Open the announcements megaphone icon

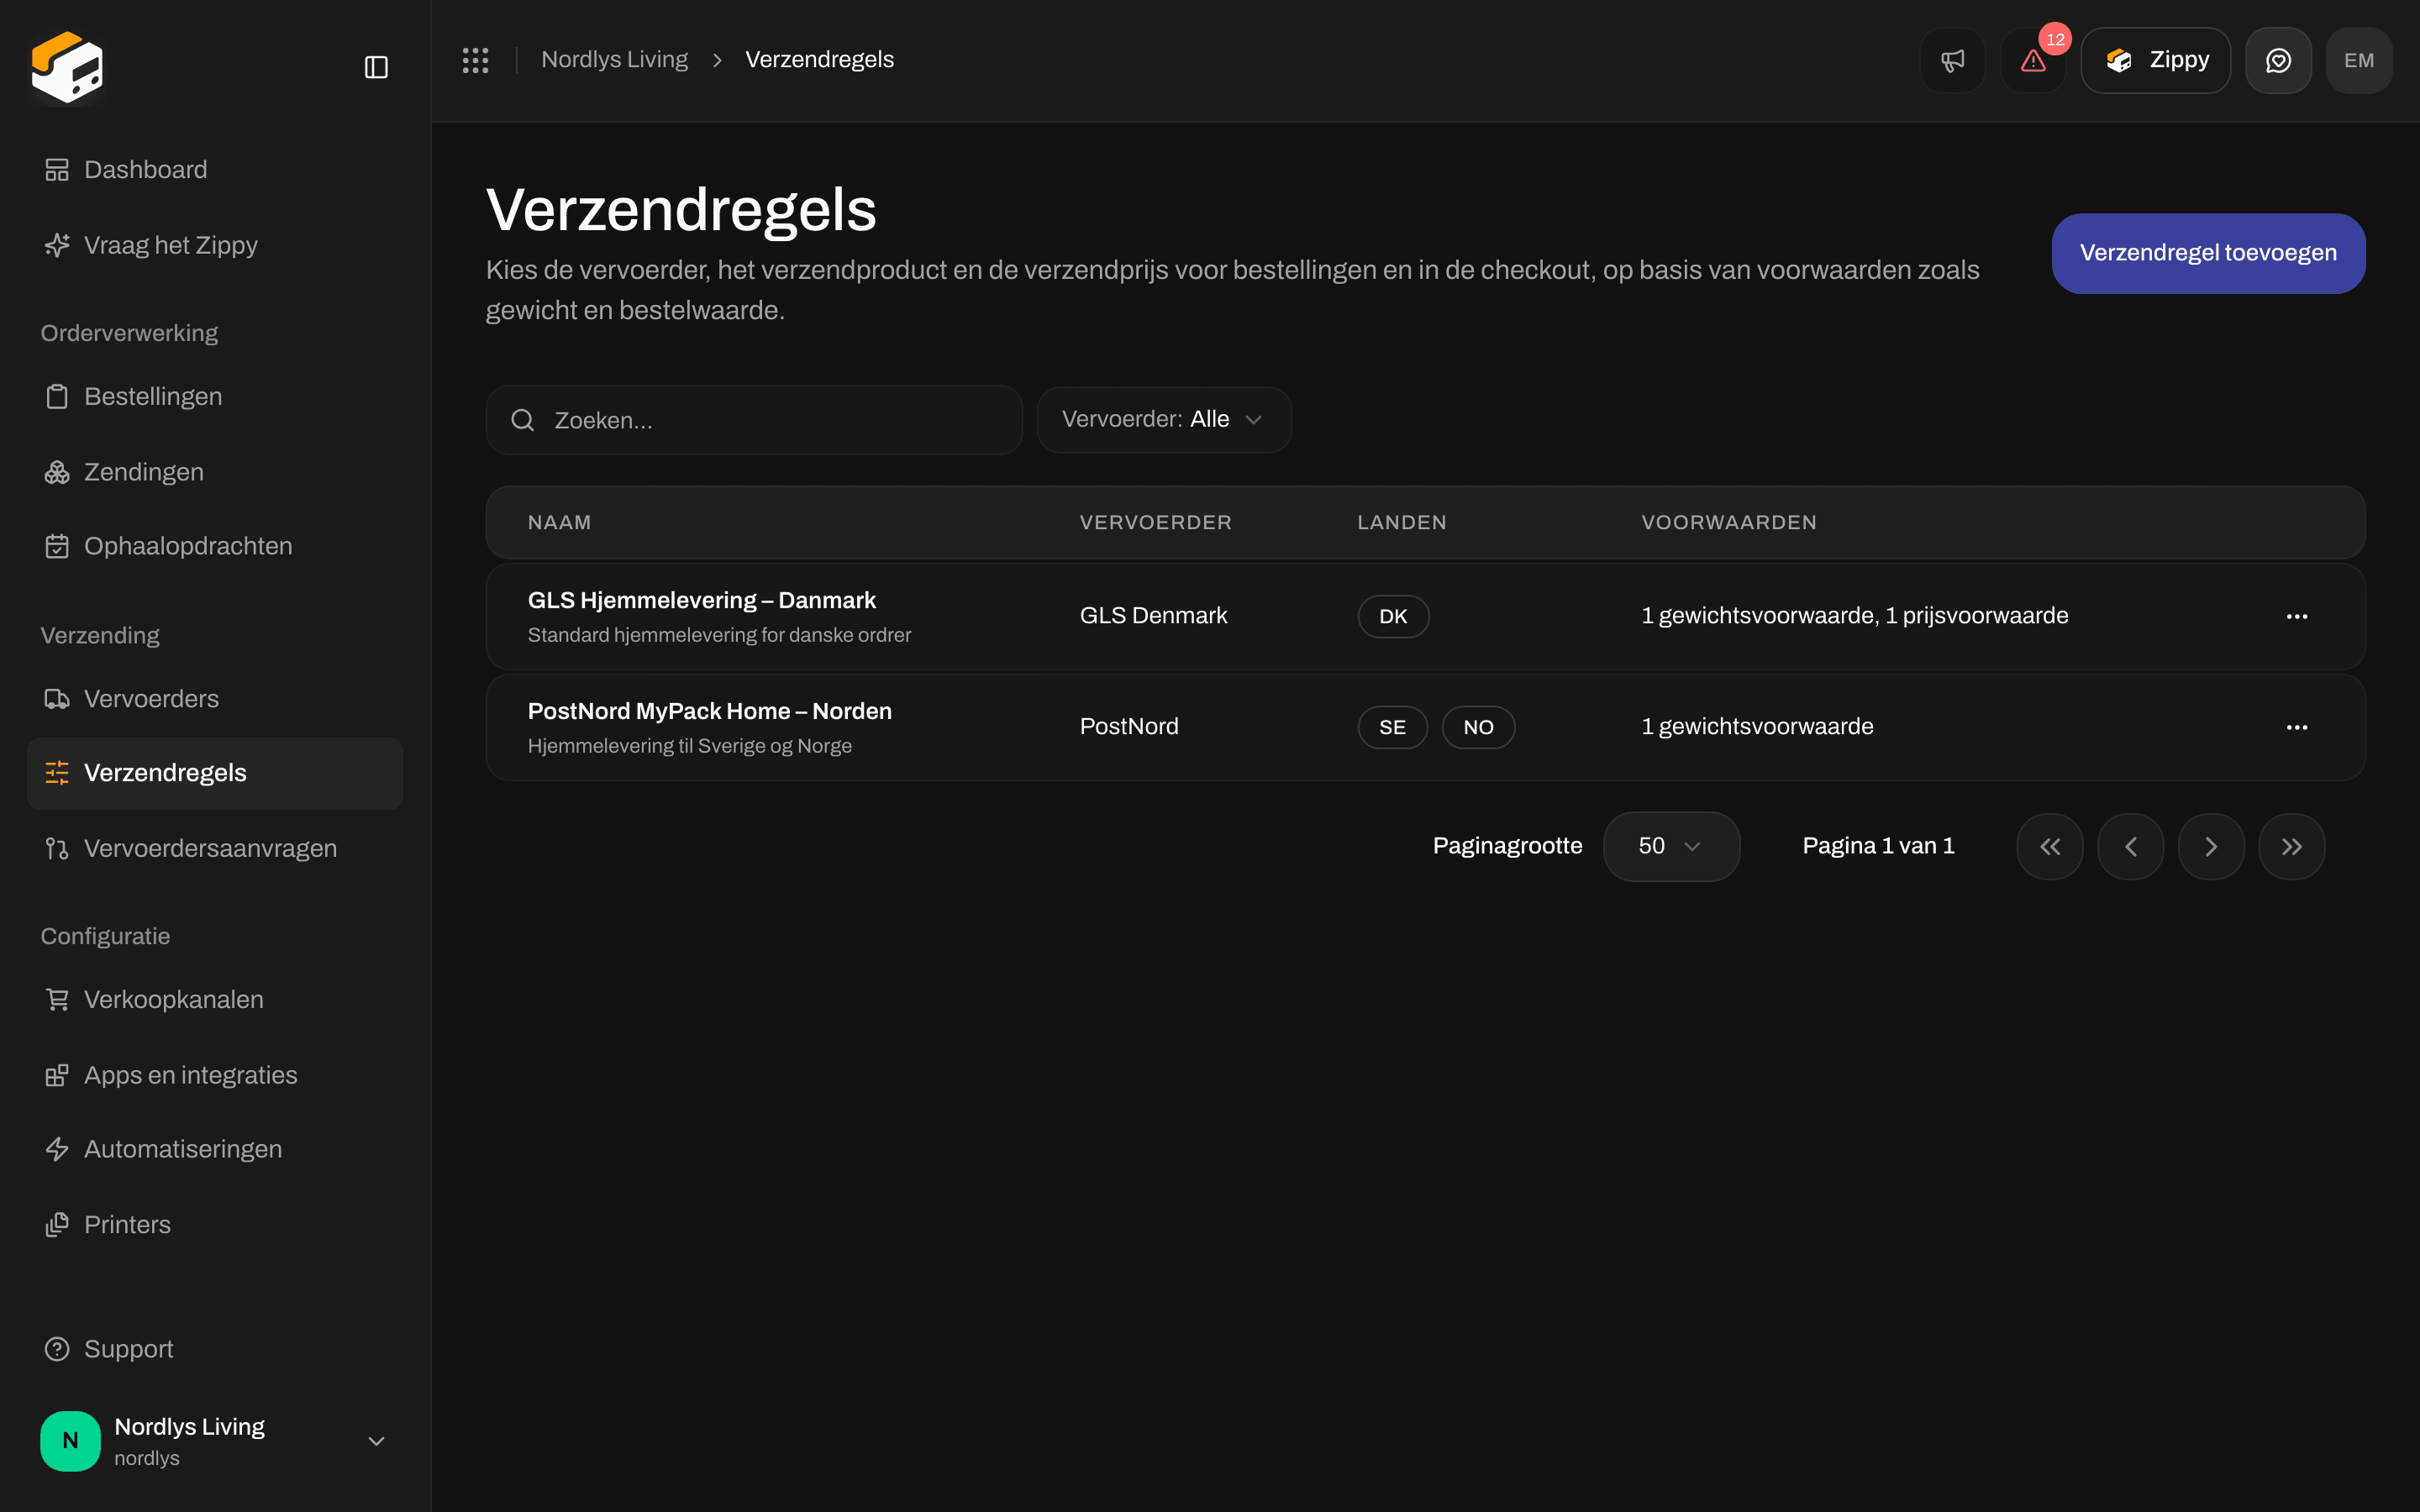[x=1952, y=60]
